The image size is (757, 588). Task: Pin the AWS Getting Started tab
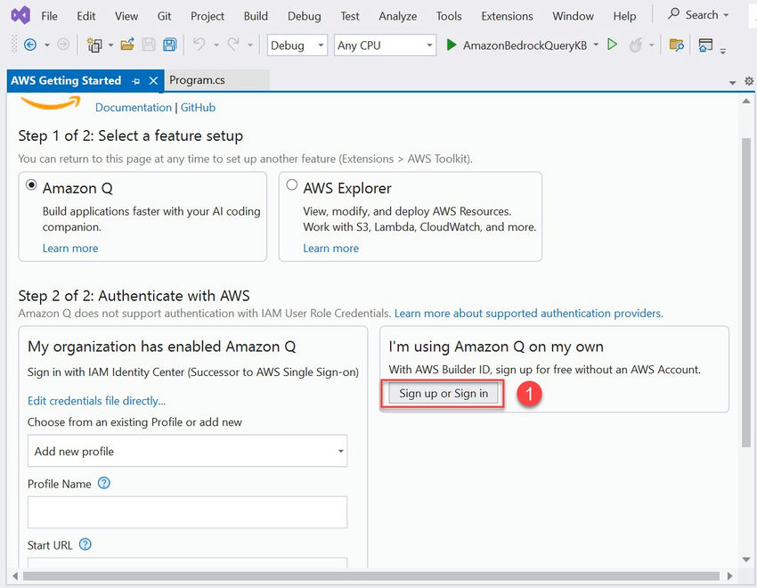coord(136,81)
